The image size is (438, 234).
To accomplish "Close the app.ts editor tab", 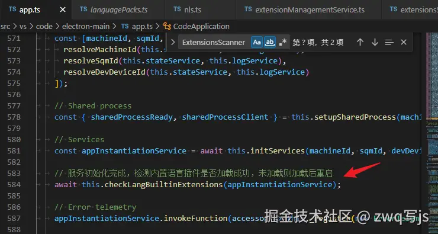I will click(63, 10).
